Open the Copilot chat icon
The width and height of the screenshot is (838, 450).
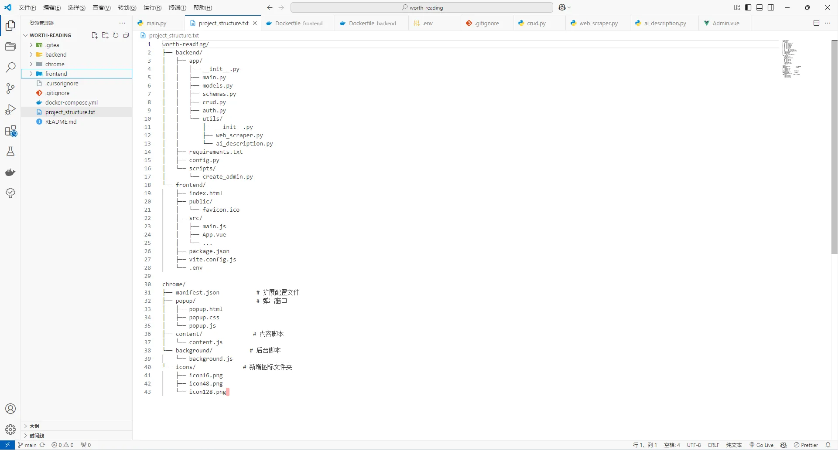click(562, 7)
